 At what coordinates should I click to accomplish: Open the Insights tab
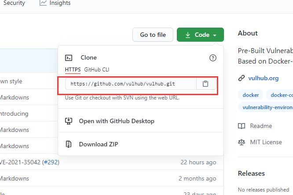(x=55, y=3)
